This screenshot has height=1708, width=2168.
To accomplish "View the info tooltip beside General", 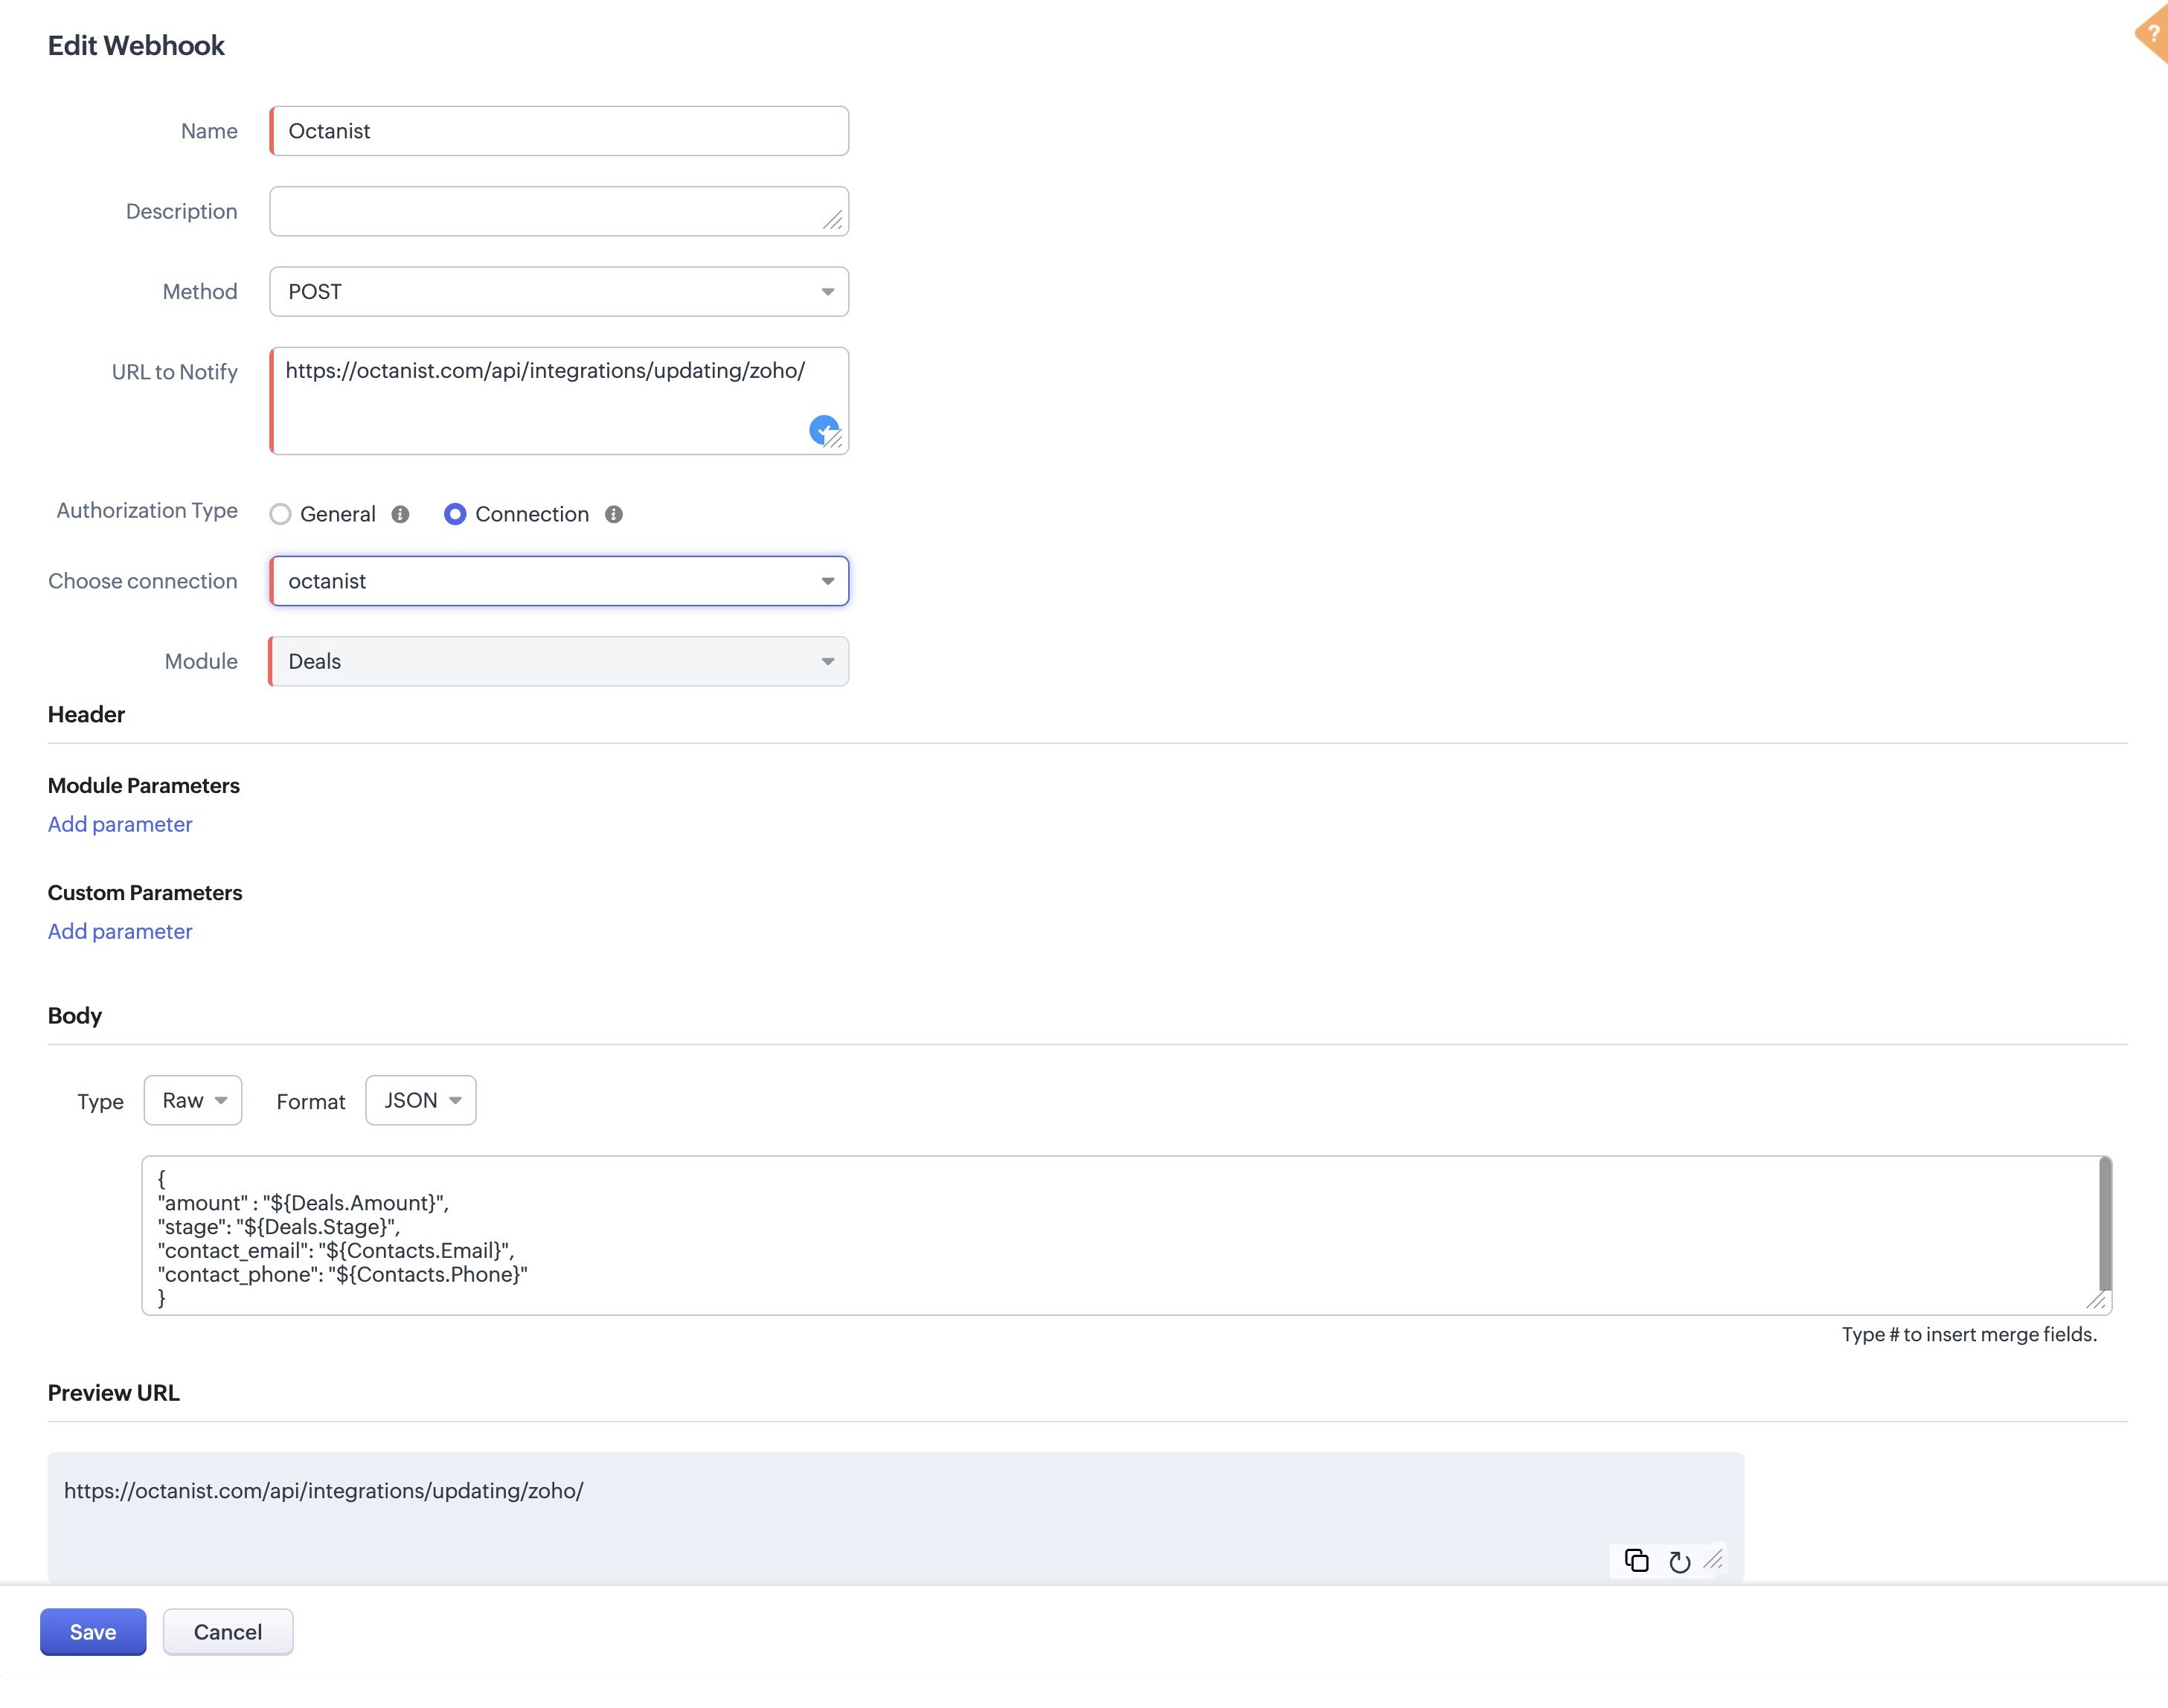I will (399, 514).
